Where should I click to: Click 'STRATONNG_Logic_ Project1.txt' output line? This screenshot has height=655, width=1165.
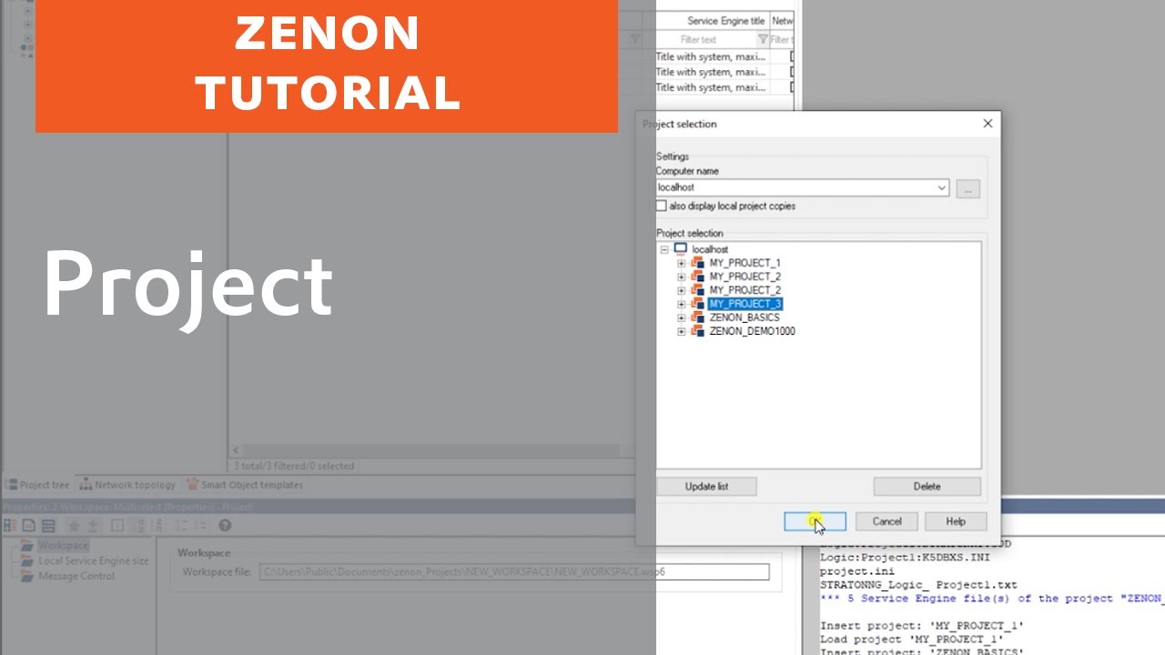[918, 585]
